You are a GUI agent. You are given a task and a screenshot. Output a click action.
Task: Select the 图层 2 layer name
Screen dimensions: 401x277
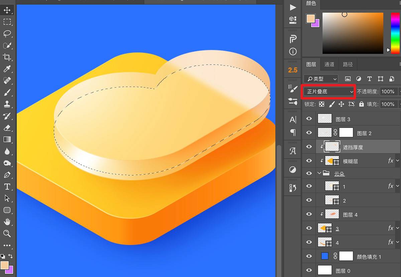364,133
